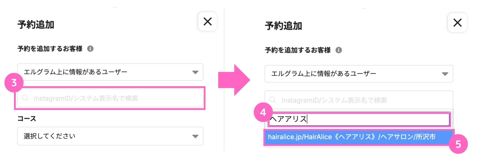
Task: Click the コース label
Action: [27, 118]
